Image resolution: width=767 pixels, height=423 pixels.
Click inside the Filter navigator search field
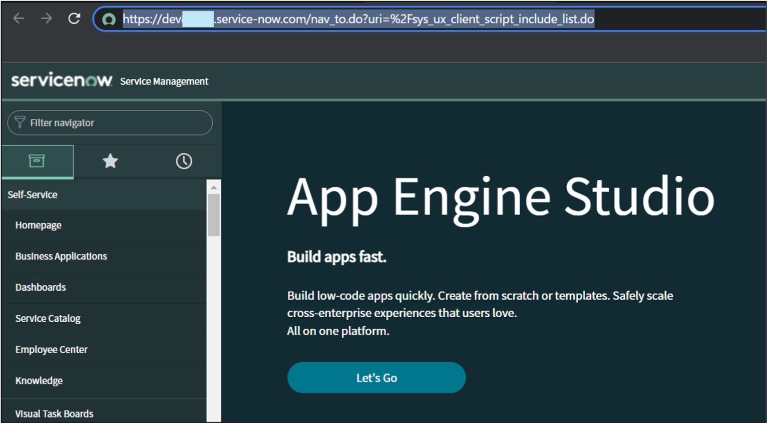click(x=110, y=122)
